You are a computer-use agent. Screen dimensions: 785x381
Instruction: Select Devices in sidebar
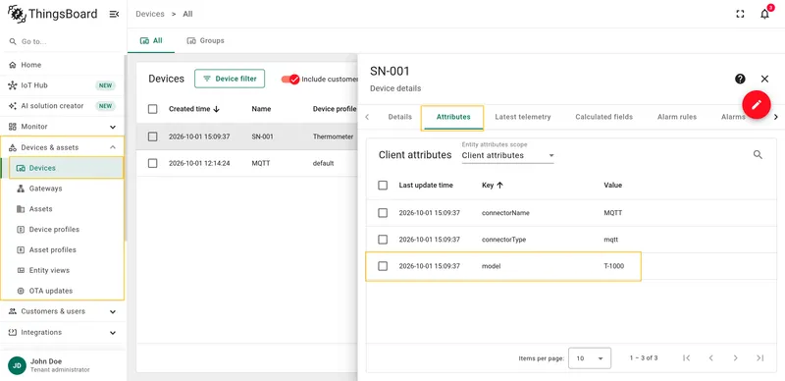tap(62, 168)
